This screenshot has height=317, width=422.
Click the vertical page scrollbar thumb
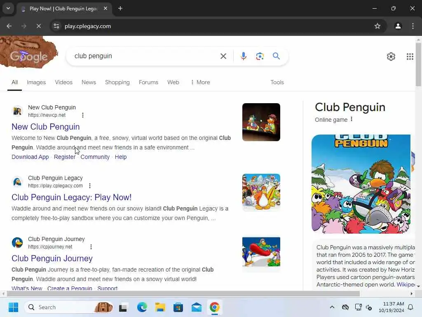pos(418,64)
